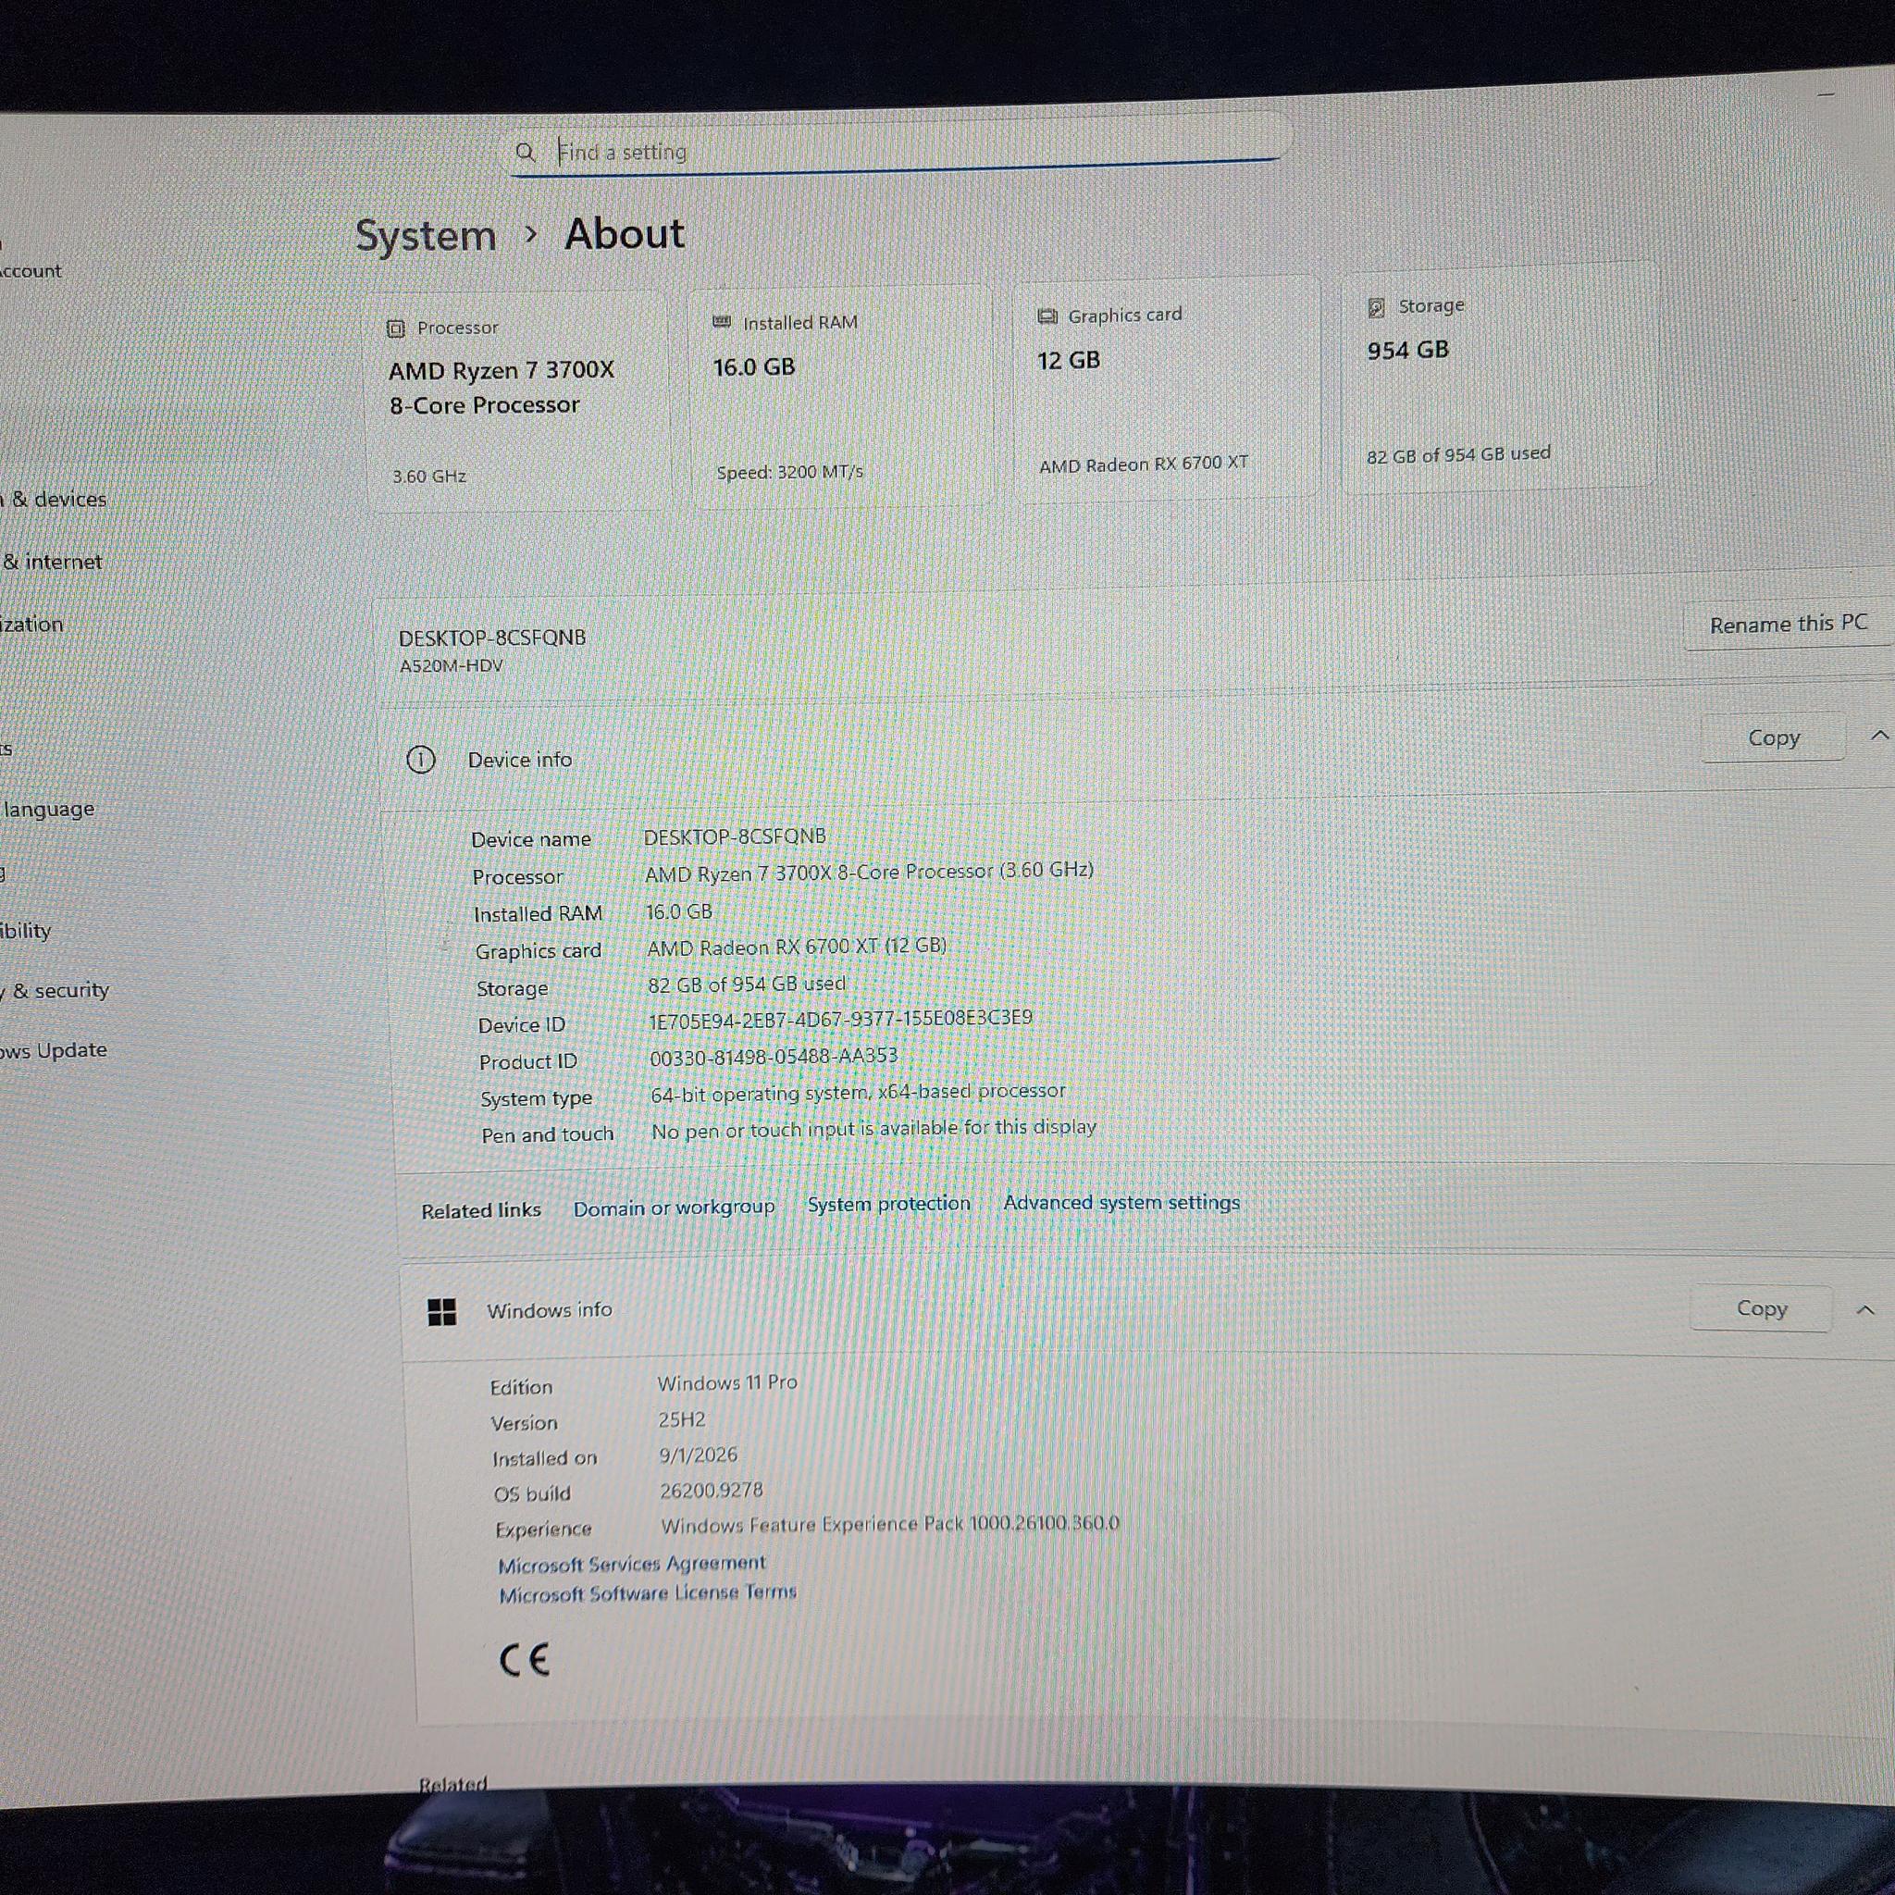Focus the Find a setting search box
Viewport: 1895px width, 1895px height.
click(x=897, y=147)
